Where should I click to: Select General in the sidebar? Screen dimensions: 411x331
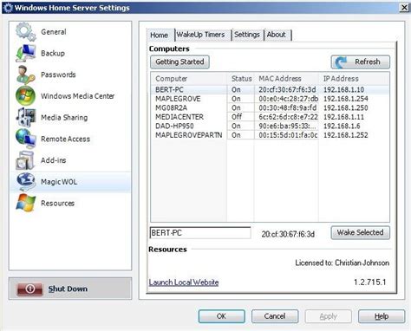tap(54, 32)
